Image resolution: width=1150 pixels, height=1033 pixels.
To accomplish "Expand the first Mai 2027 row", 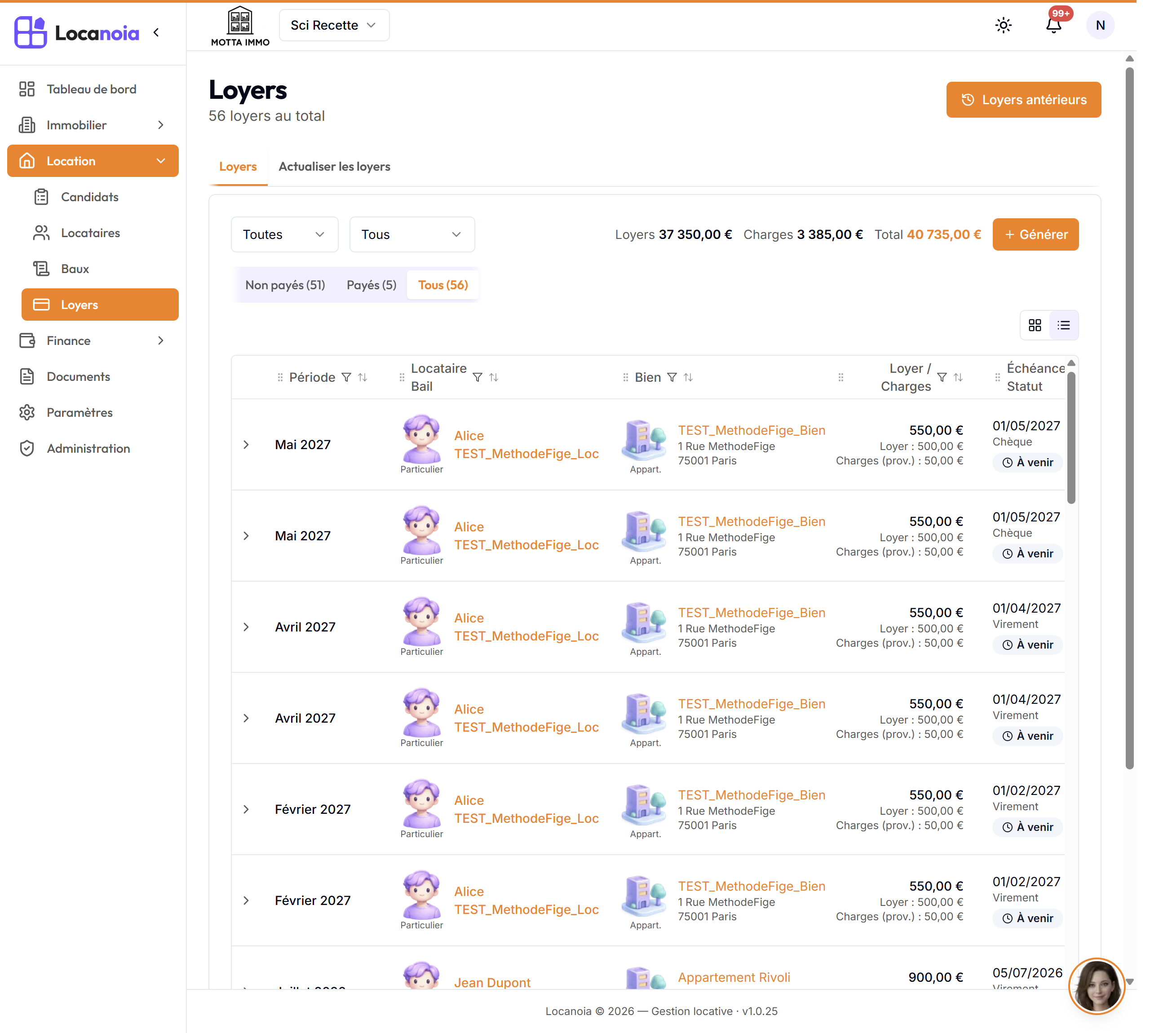I will click(x=246, y=445).
